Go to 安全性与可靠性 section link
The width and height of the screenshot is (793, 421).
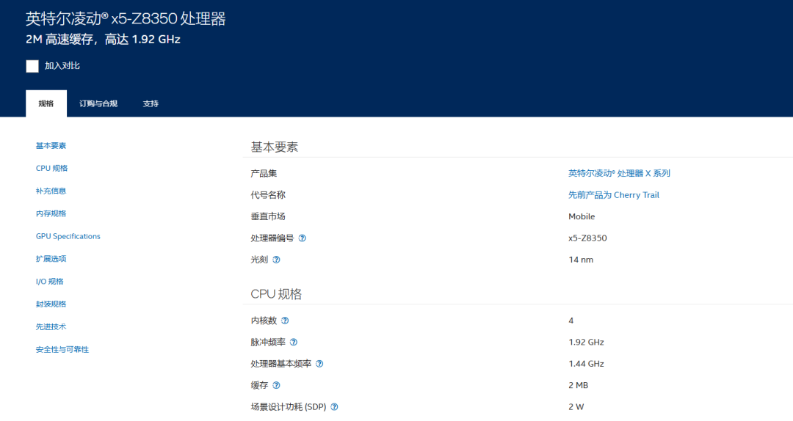tap(62, 349)
